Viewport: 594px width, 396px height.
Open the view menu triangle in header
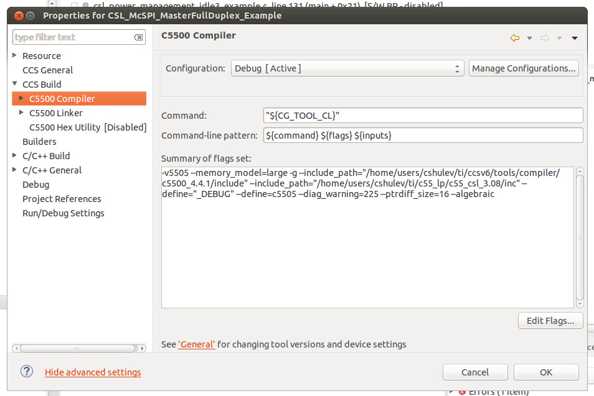(x=574, y=38)
